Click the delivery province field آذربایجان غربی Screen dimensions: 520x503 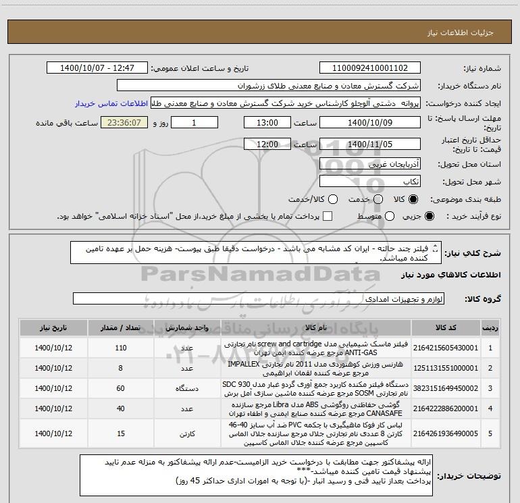370,163
